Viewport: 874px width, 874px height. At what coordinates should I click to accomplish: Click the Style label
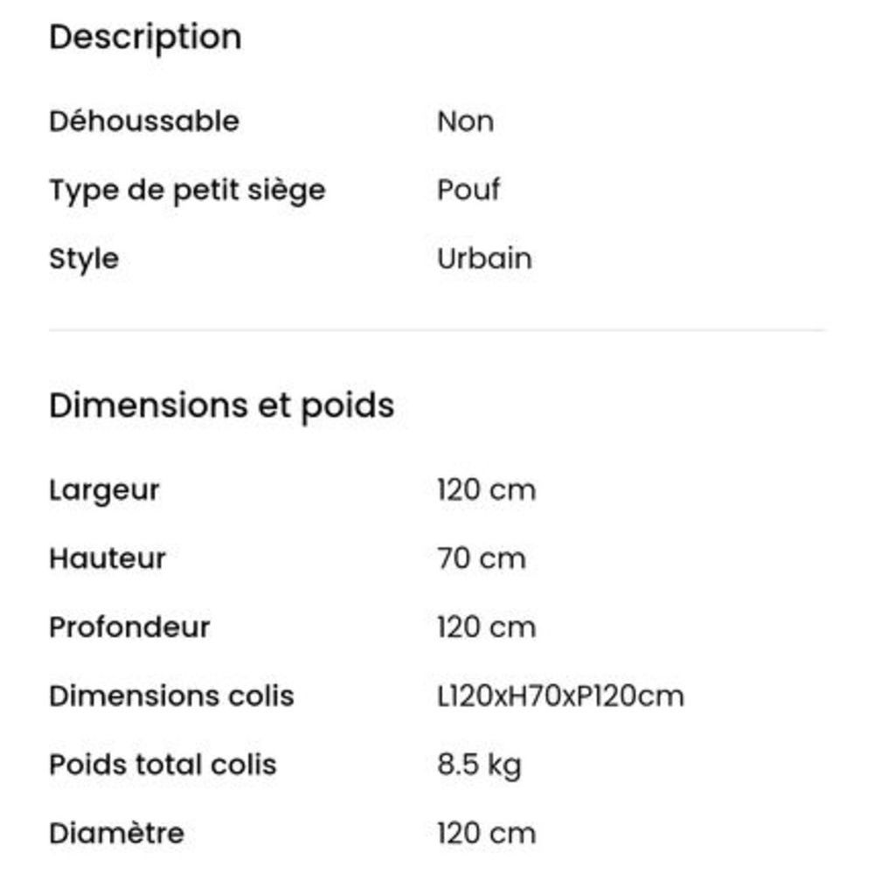tap(84, 259)
